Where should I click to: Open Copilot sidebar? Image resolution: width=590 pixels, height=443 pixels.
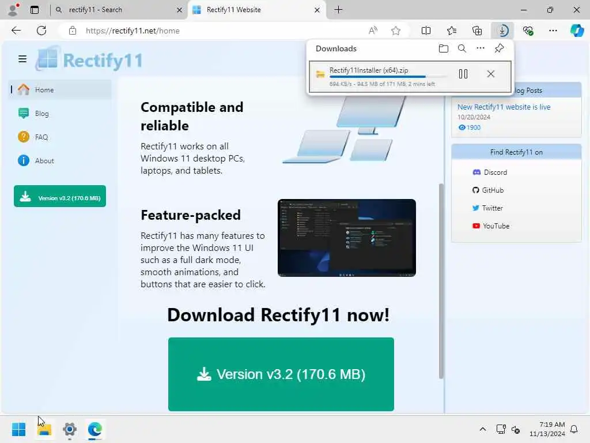coord(577,31)
